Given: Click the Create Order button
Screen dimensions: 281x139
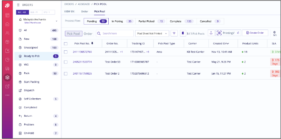Looking at the screenshot, I should (x=255, y=33).
